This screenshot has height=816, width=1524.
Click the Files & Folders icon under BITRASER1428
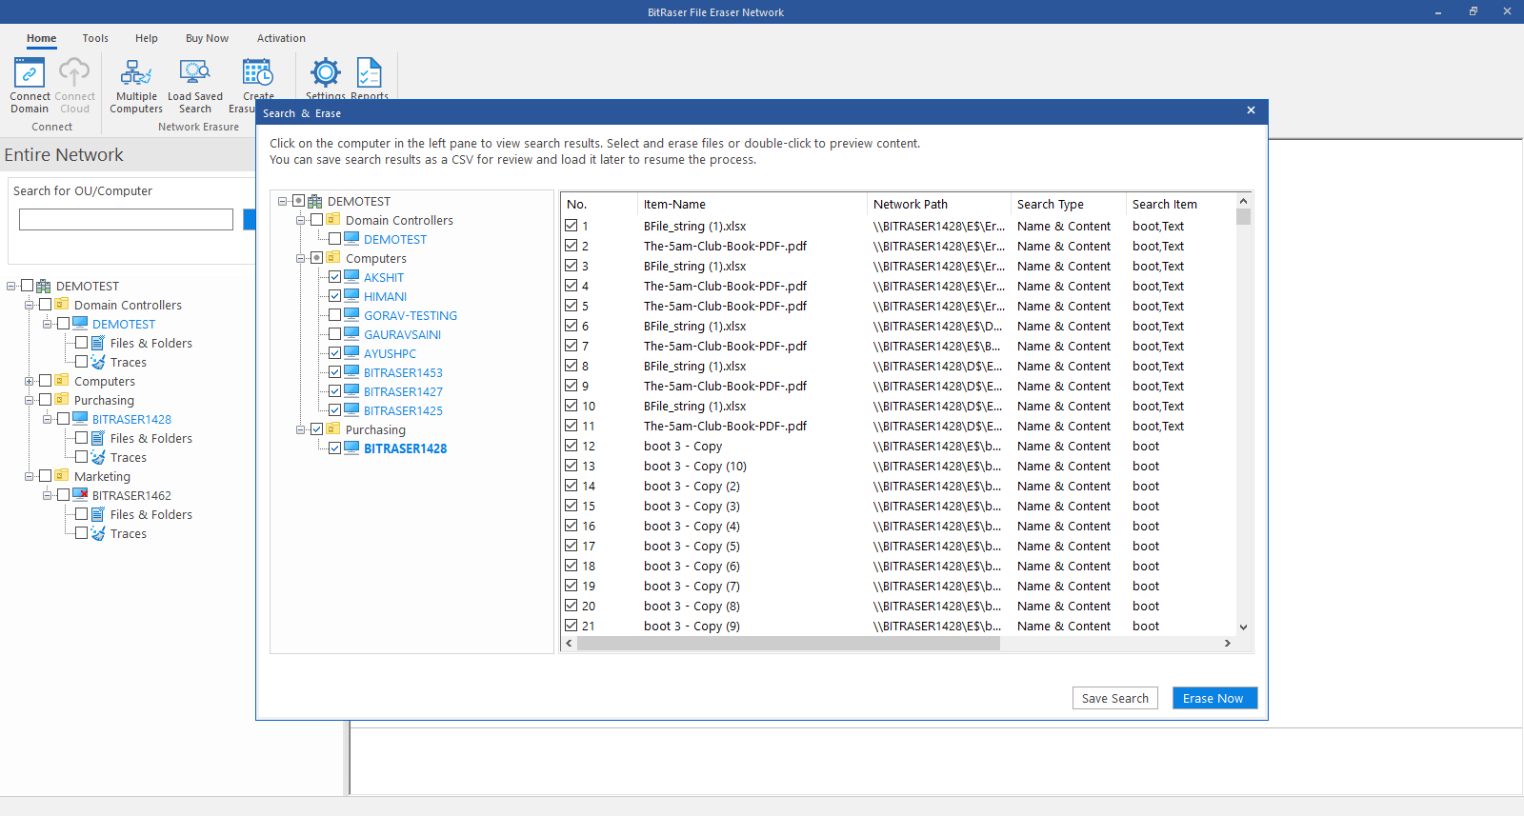click(x=98, y=438)
